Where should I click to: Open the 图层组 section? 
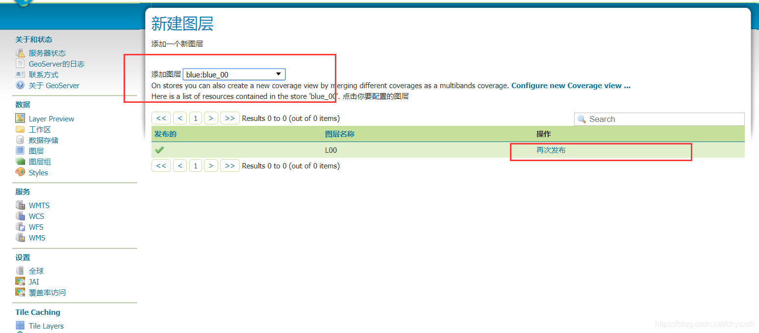(x=40, y=162)
